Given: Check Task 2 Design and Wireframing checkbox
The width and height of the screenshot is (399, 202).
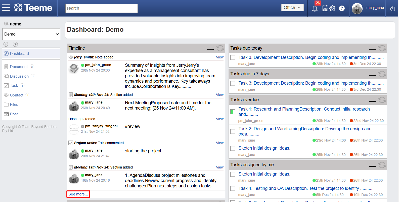Looking at the screenshot, I should click(233, 131).
